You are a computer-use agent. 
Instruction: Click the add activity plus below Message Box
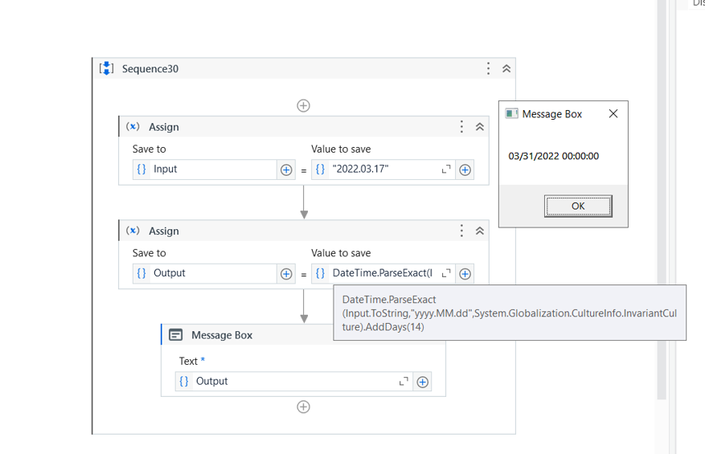(303, 407)
